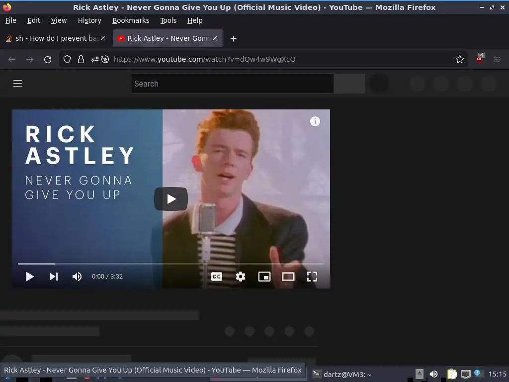Go forward with browser forward arrow
This screenshot has width=509, height=382.
click(x=30, y=60)
